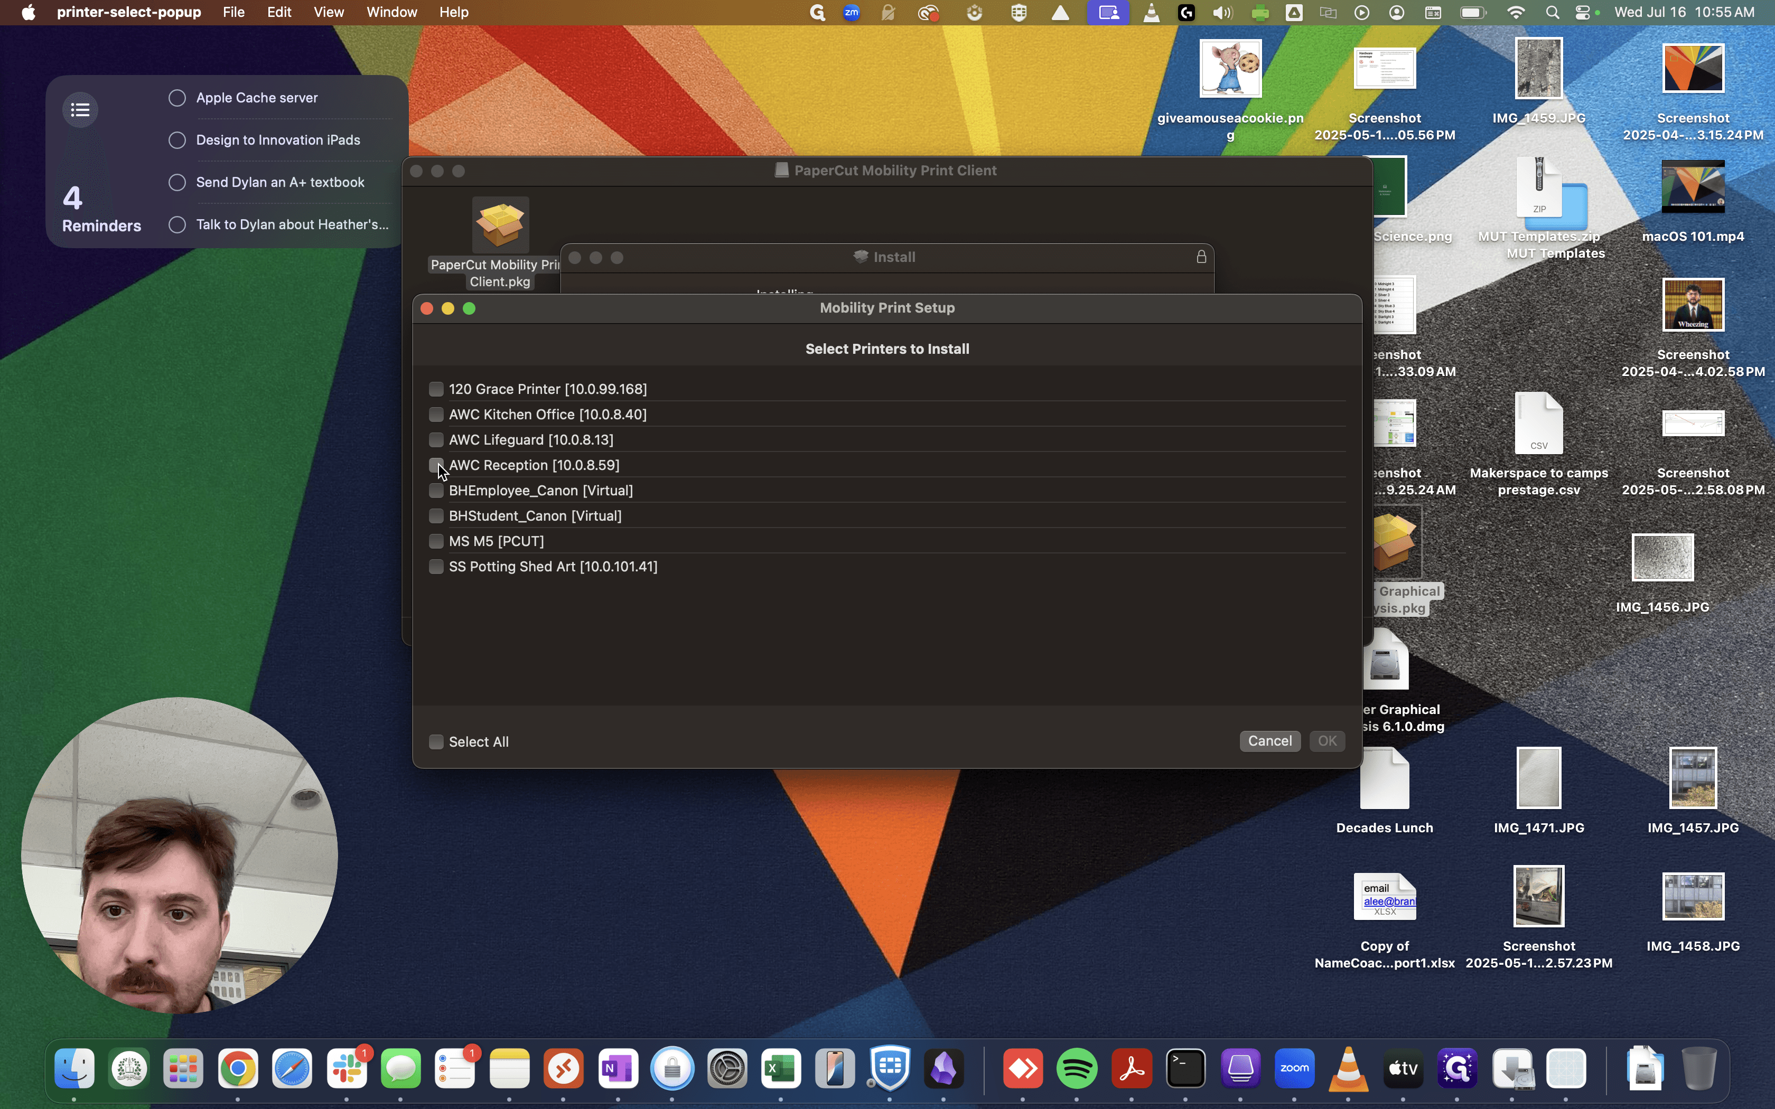Open Terminal from the Dock

[1187, 1069]
